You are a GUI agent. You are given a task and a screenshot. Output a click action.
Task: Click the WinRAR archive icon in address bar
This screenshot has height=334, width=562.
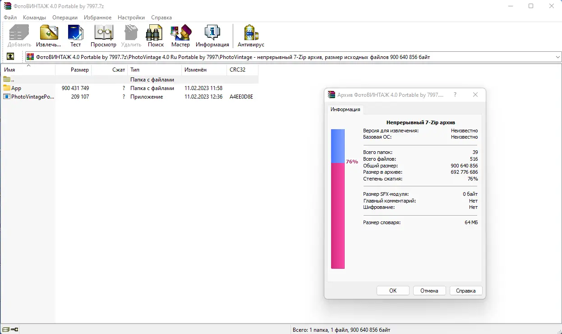point(30,57)
